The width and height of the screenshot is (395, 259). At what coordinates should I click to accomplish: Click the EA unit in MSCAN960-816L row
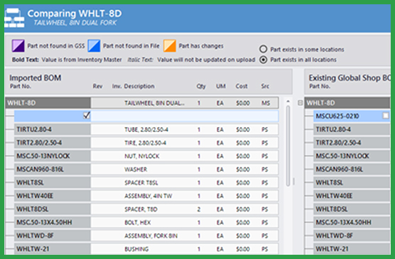click(x=220, y=170)
